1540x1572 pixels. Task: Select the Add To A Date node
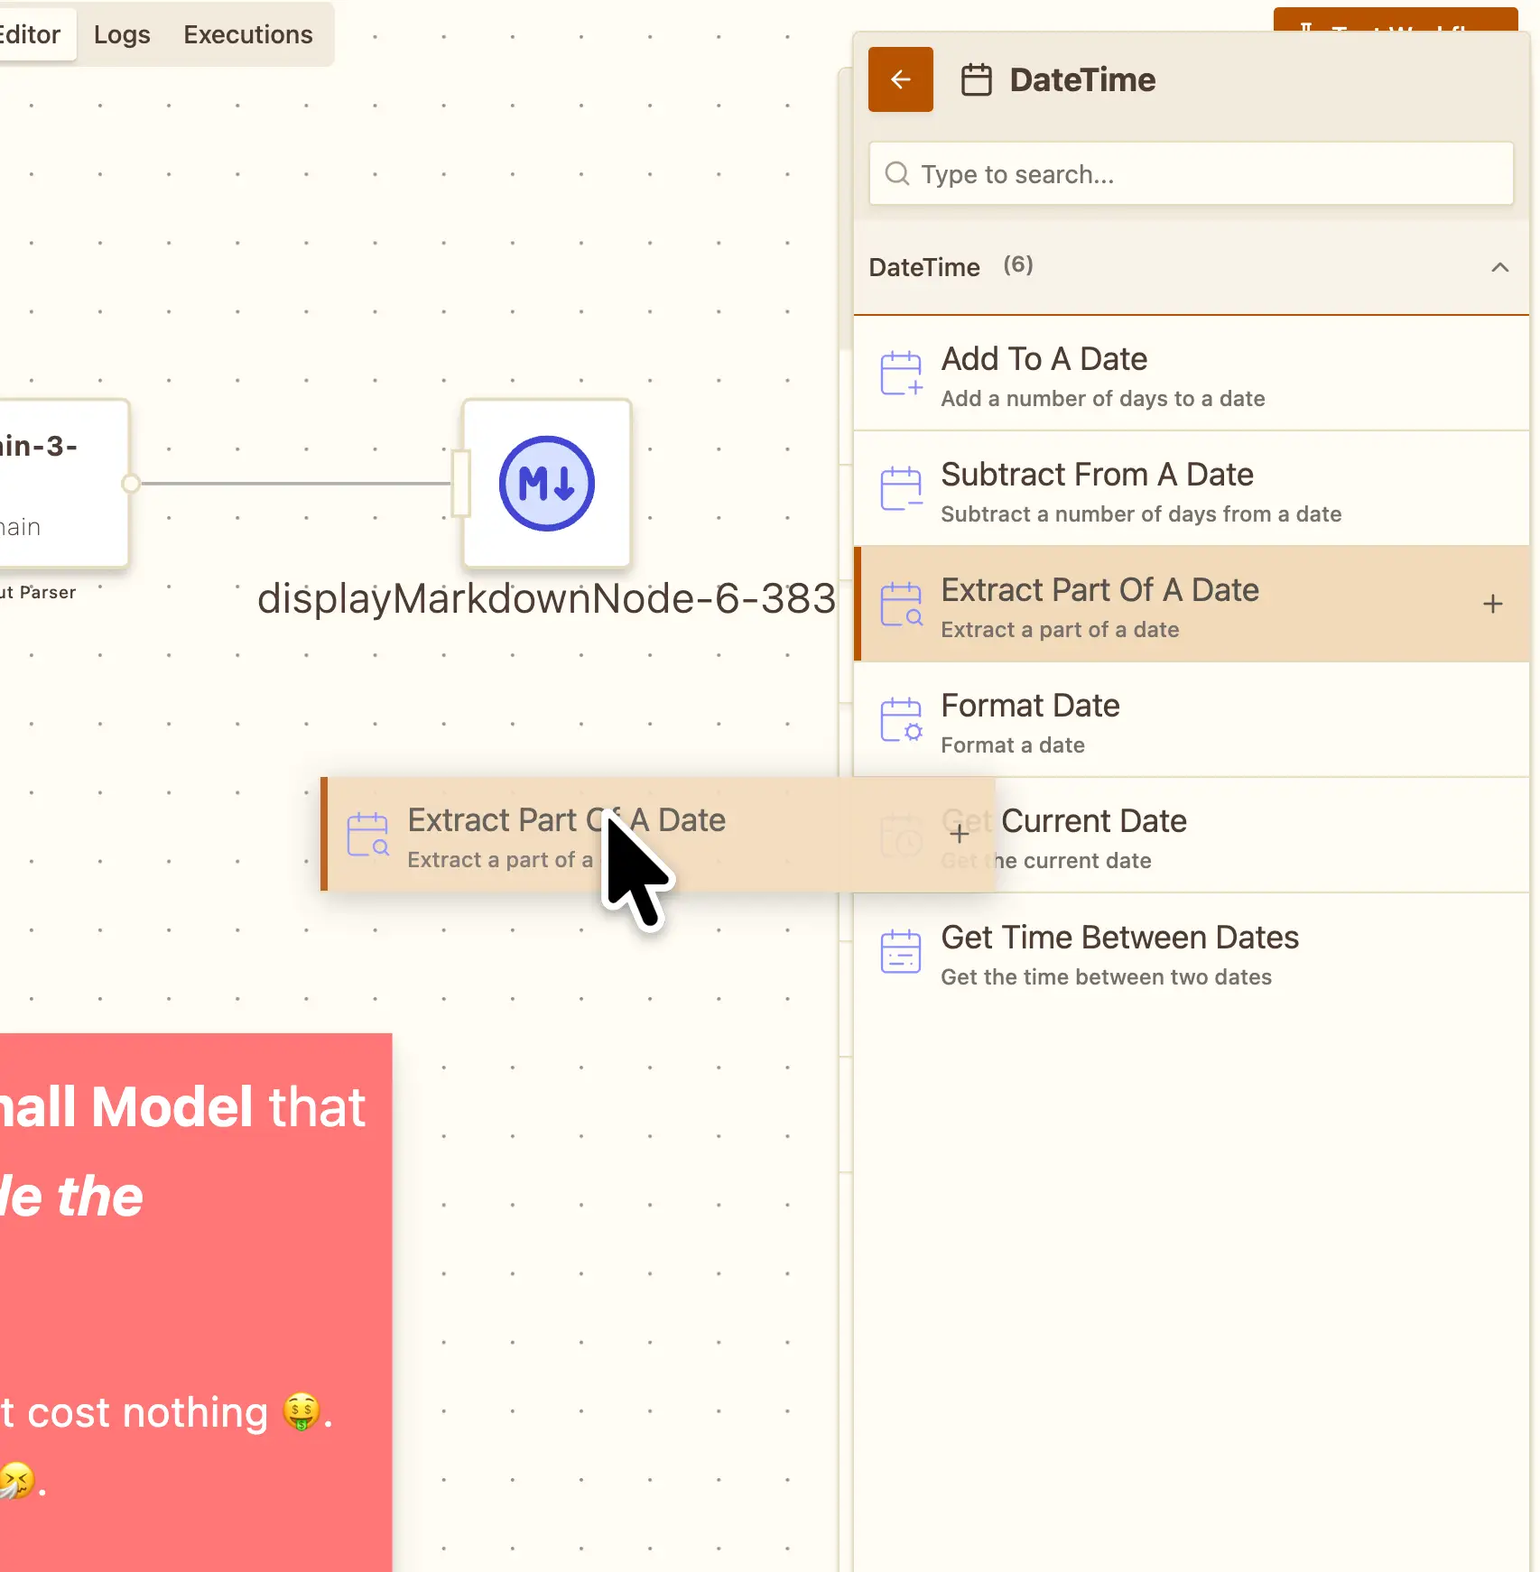(x=1191, y=374)
